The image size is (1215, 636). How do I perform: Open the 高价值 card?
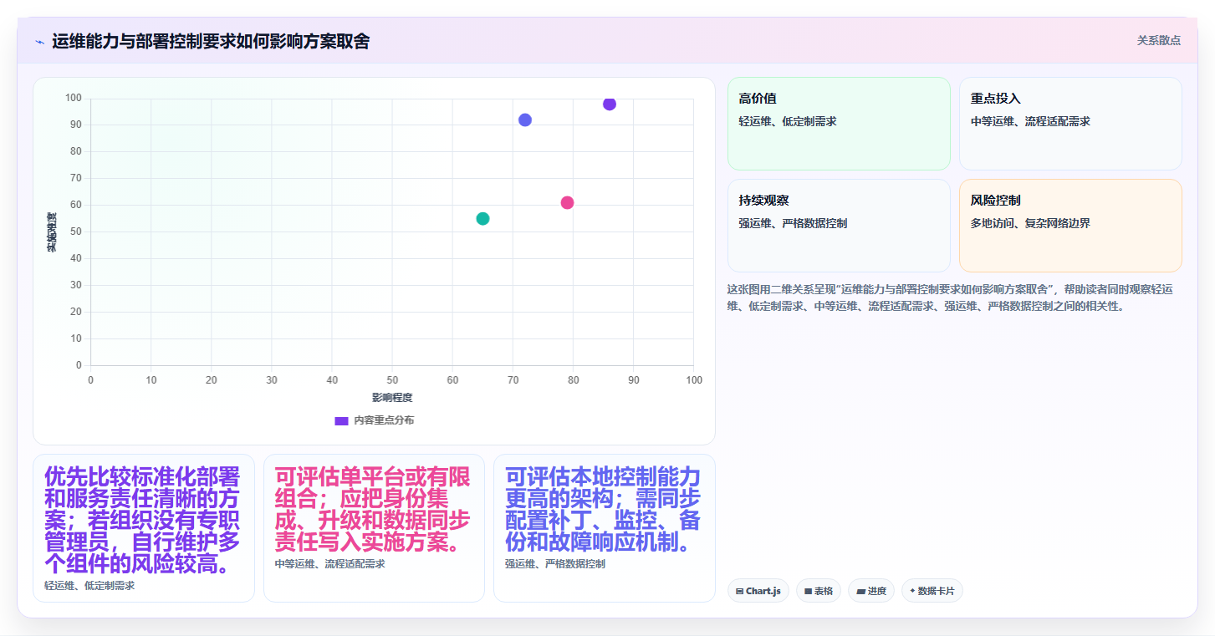pos(839,124)
